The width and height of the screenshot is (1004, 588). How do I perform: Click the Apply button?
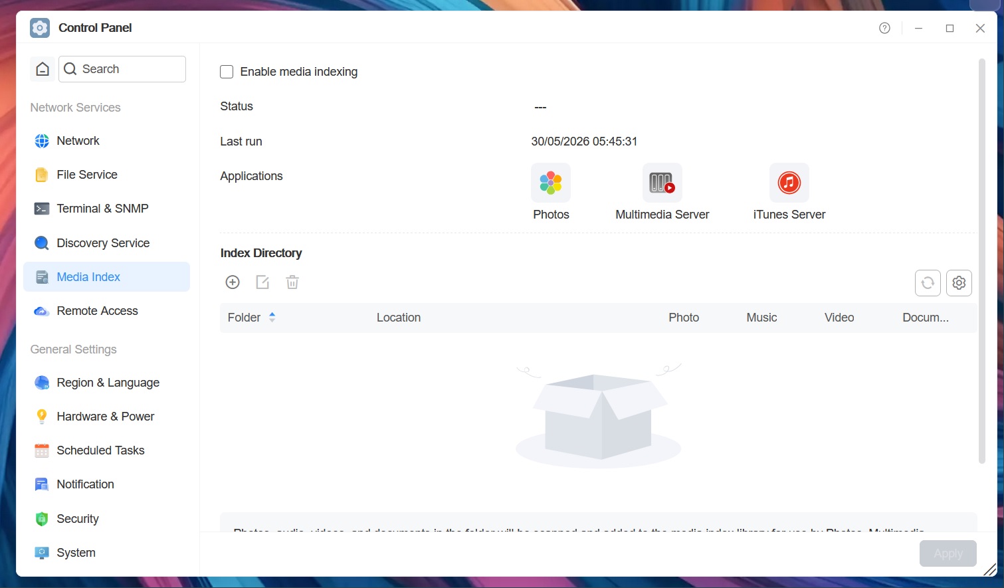pyautogui.click(x=948, y=553)
